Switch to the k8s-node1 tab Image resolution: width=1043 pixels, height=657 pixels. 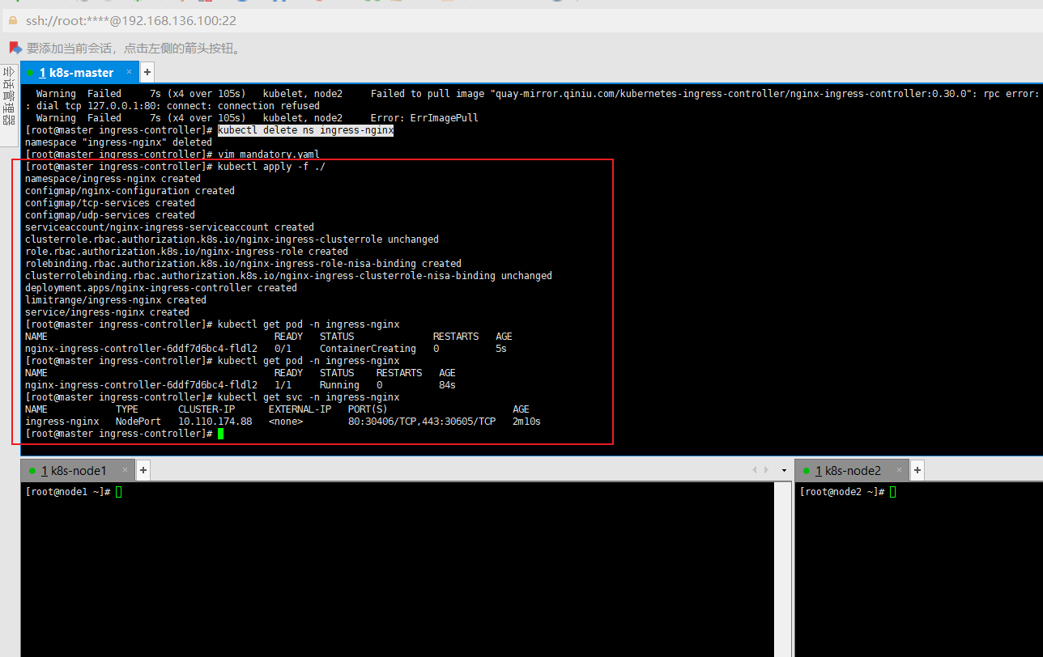[78, 470]
